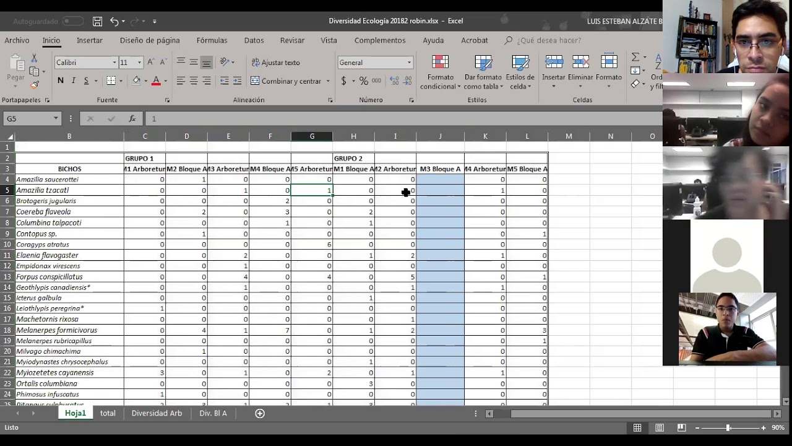Increase the font size
The image size is (792, 446).
150,62
